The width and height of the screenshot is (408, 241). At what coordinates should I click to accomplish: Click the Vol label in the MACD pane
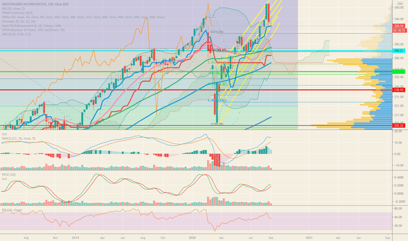coord(4,134)
